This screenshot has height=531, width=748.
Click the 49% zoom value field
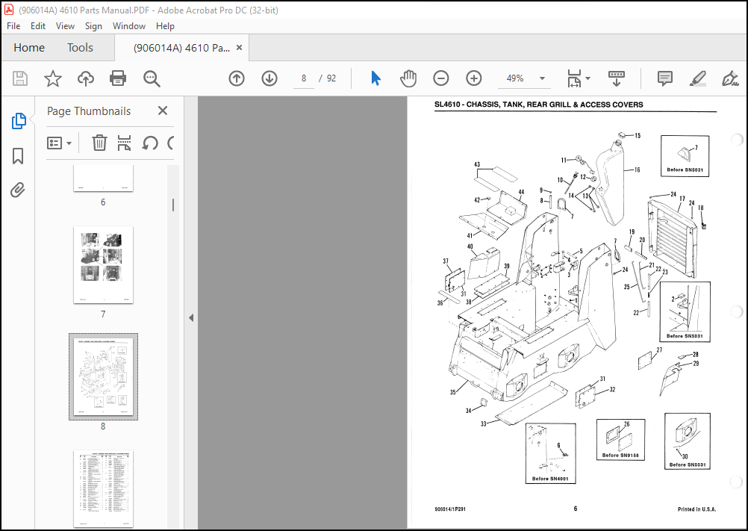point(515,78)
